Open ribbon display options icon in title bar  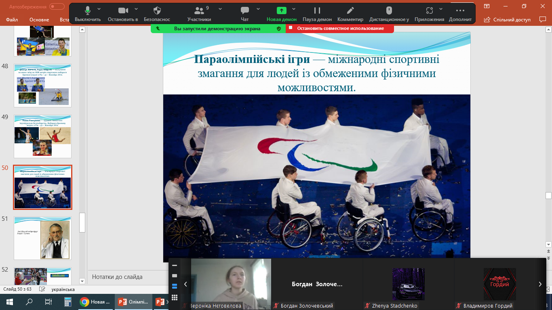[x=487, y=6]
